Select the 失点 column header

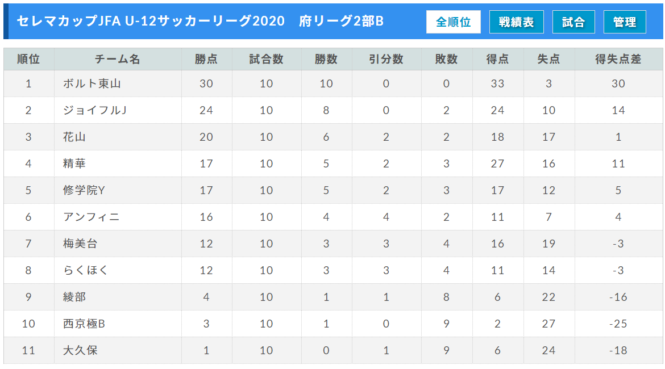coord(549,59)
